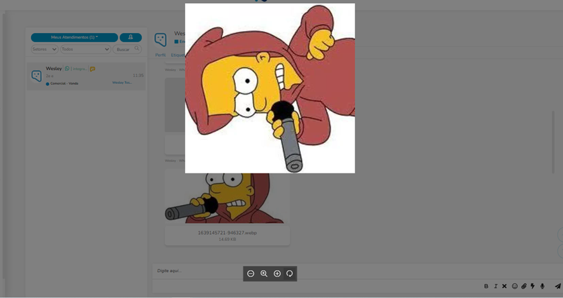Click the 'integra...' channel label
This screenshot has height=298, width=563.
pos(79,69)
